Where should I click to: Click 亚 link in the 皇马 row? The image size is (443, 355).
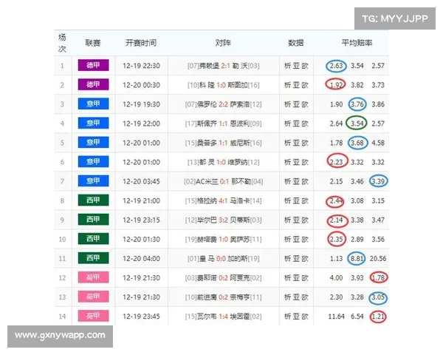click(x=296, y=258)
